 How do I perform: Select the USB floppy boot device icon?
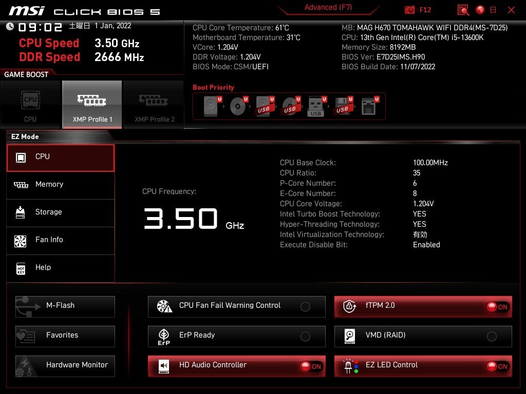click(x=343, y=106)
